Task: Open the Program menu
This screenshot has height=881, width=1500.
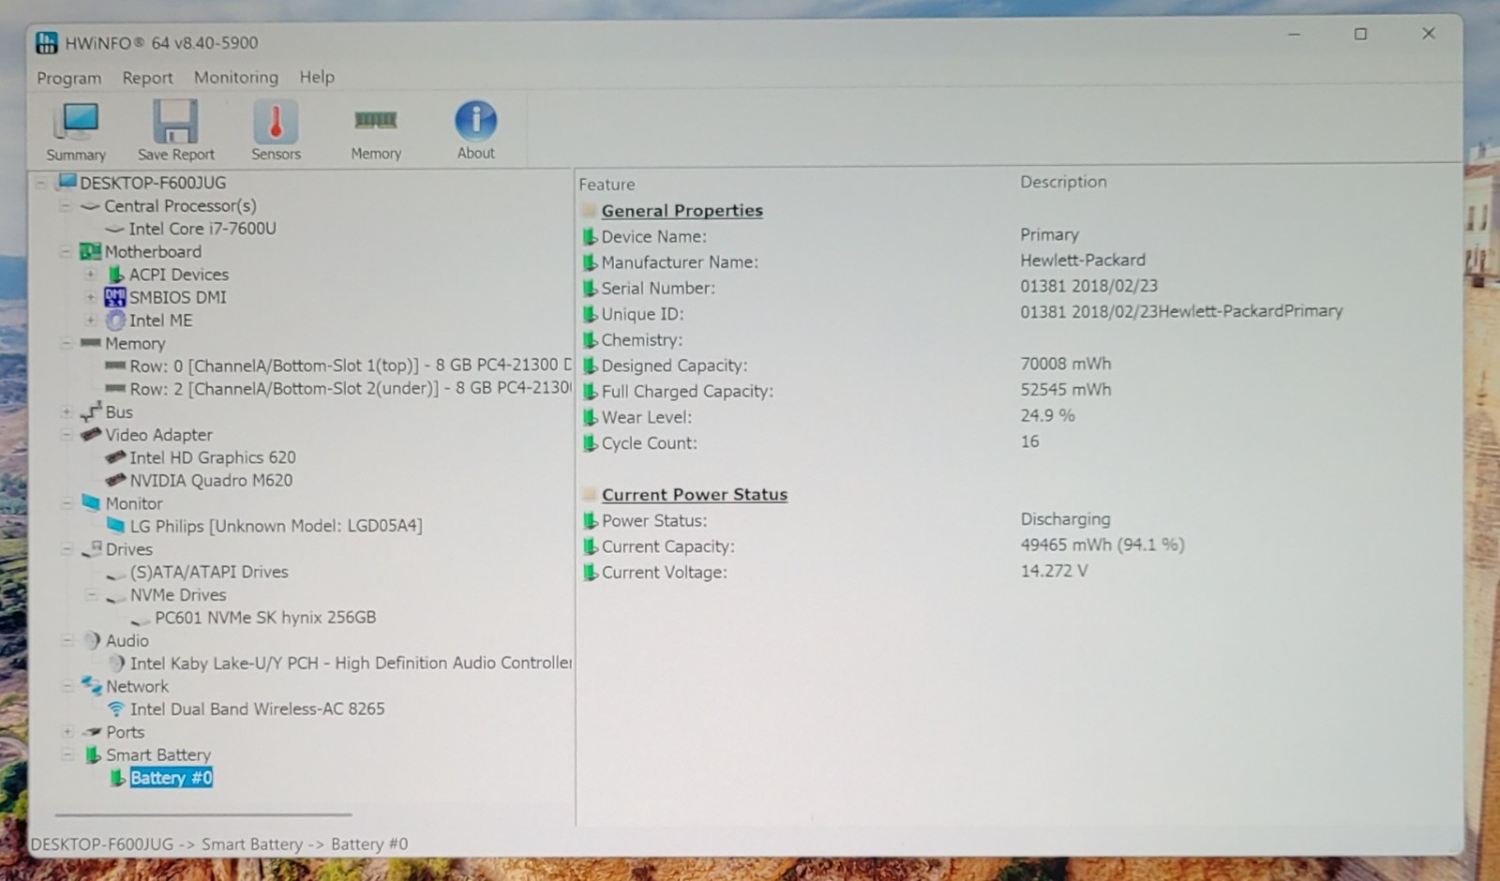Action: 69,78
